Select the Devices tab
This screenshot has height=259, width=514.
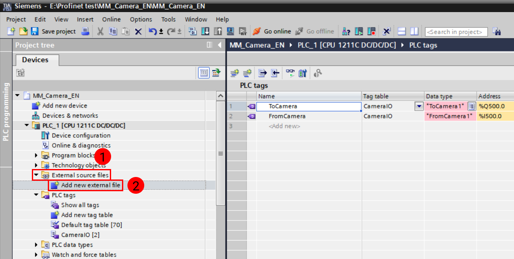36,60
